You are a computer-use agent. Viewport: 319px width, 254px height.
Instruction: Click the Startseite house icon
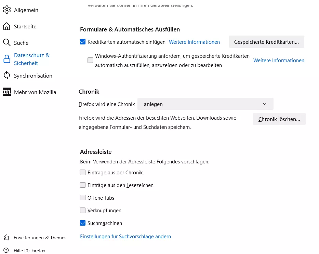pos(7,26)
